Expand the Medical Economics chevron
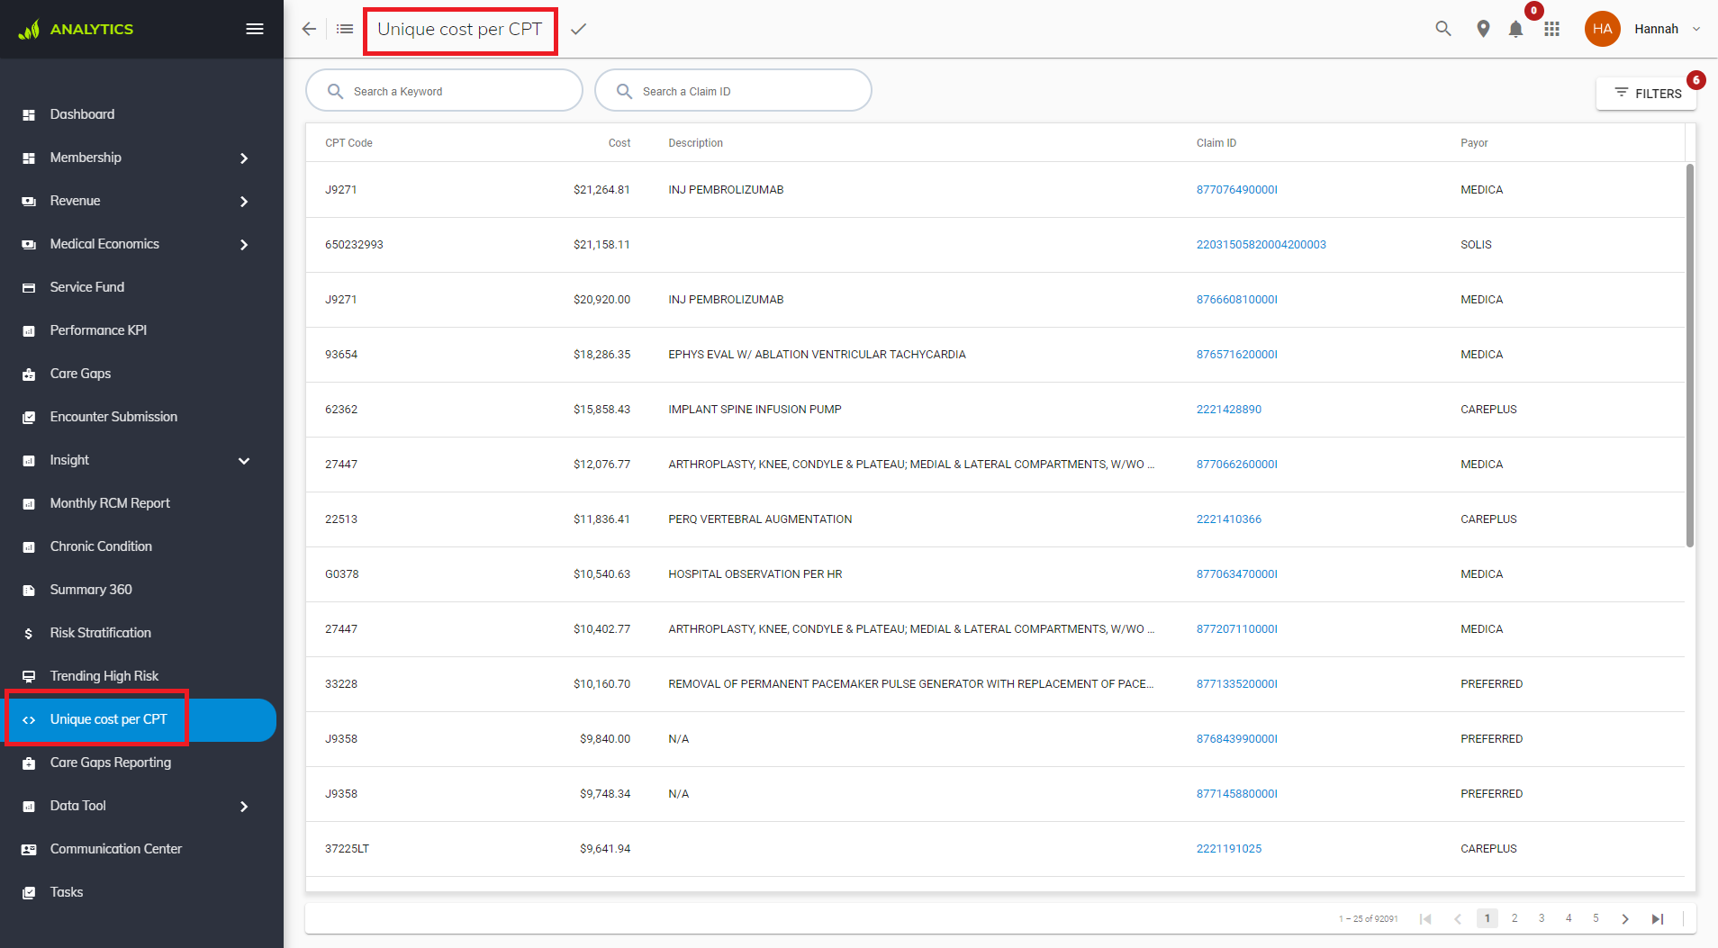This screenshot has height=948, width=1718. (x=244, y=245)
